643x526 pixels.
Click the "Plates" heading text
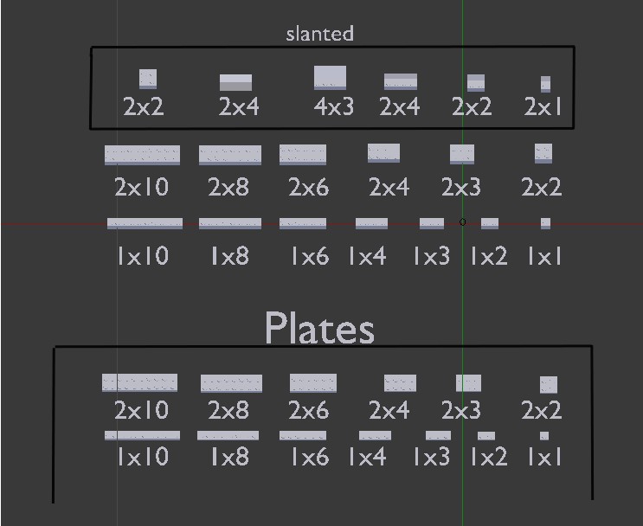pos(319,329)
